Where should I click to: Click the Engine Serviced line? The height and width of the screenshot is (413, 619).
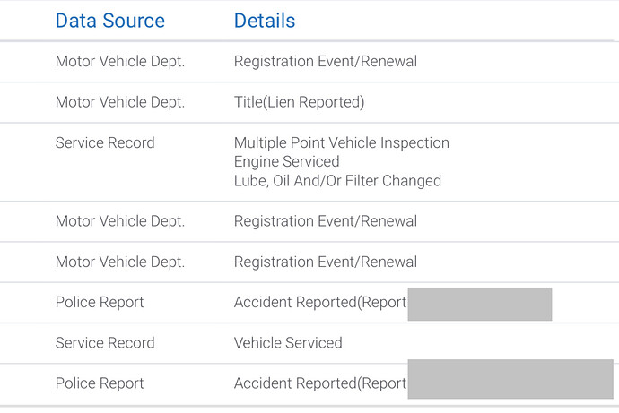(286, 161)
